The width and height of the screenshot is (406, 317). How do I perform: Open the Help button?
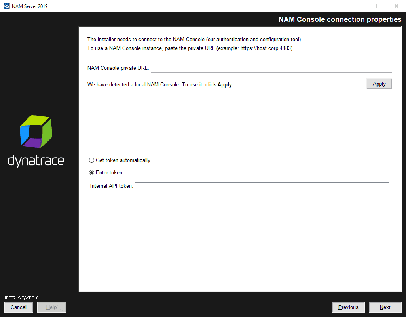click(x=51, y=307)
